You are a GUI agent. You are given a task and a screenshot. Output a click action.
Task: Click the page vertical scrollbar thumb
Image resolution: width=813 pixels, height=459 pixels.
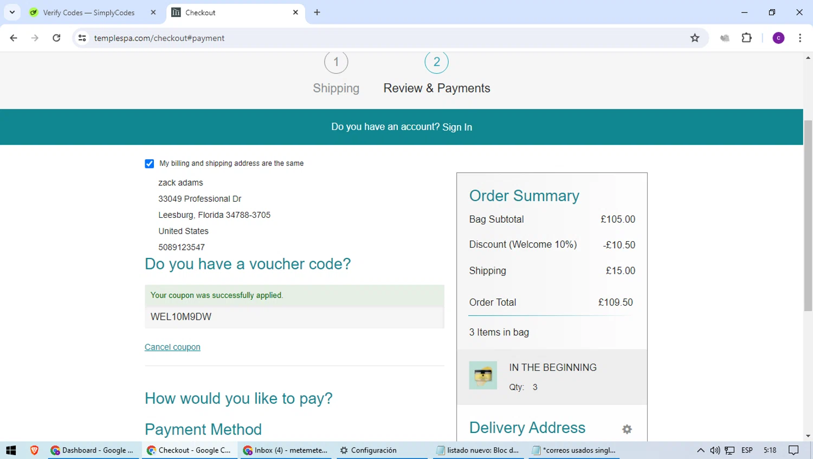808,216
